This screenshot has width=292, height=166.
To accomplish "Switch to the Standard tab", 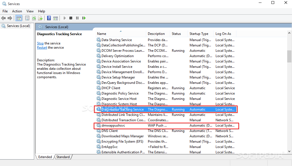I will coord(63,157).
